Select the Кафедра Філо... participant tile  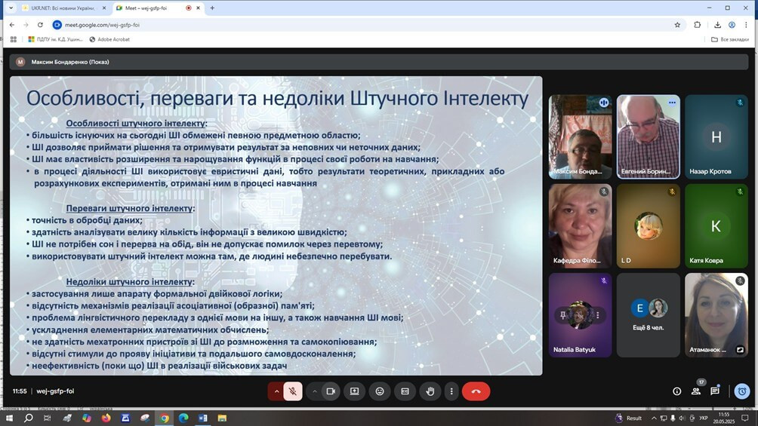[x=580, y=226]
